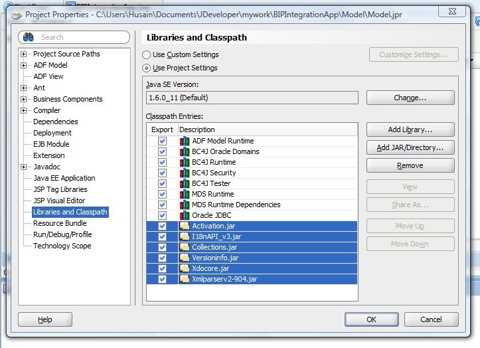The image size is (480, 348).
Task: Expand the ADF Model tree node
Action: (x=24, y=65)
